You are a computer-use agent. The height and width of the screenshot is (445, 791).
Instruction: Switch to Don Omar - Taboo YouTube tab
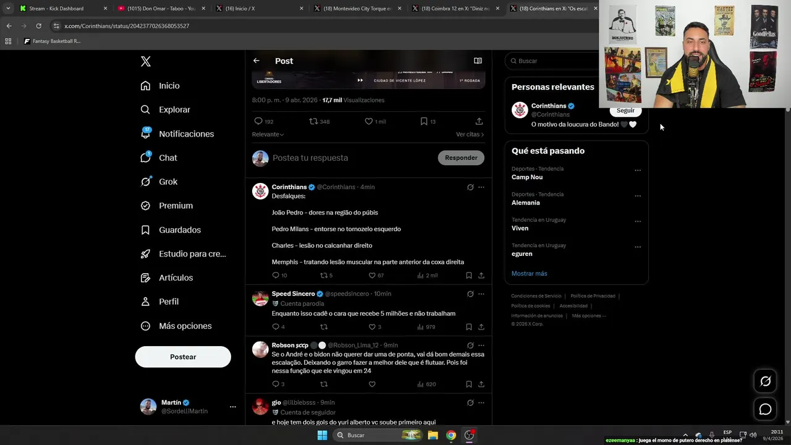pos(161,9)
